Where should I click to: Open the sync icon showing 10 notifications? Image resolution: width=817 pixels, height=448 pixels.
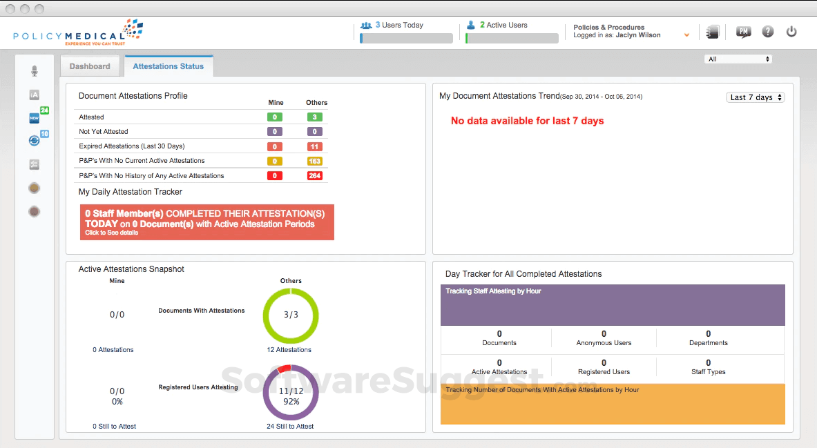tap(34, 140)
